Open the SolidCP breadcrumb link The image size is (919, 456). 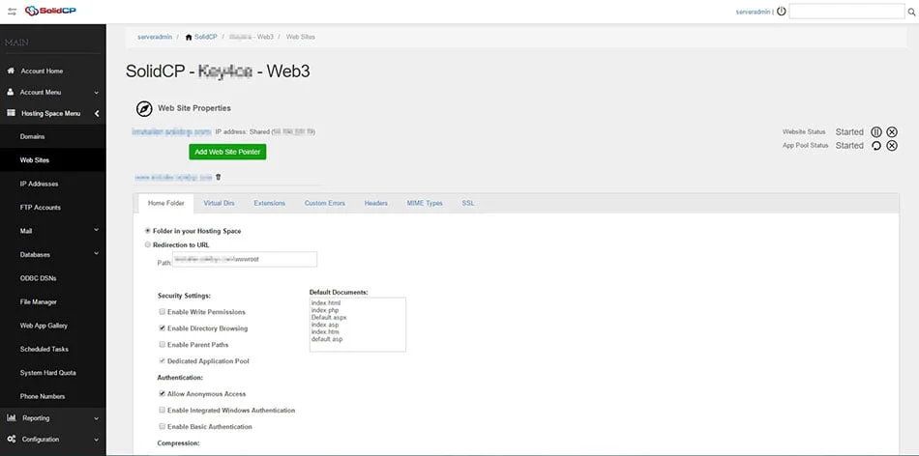pyautogui.click(x=204, y=37)
